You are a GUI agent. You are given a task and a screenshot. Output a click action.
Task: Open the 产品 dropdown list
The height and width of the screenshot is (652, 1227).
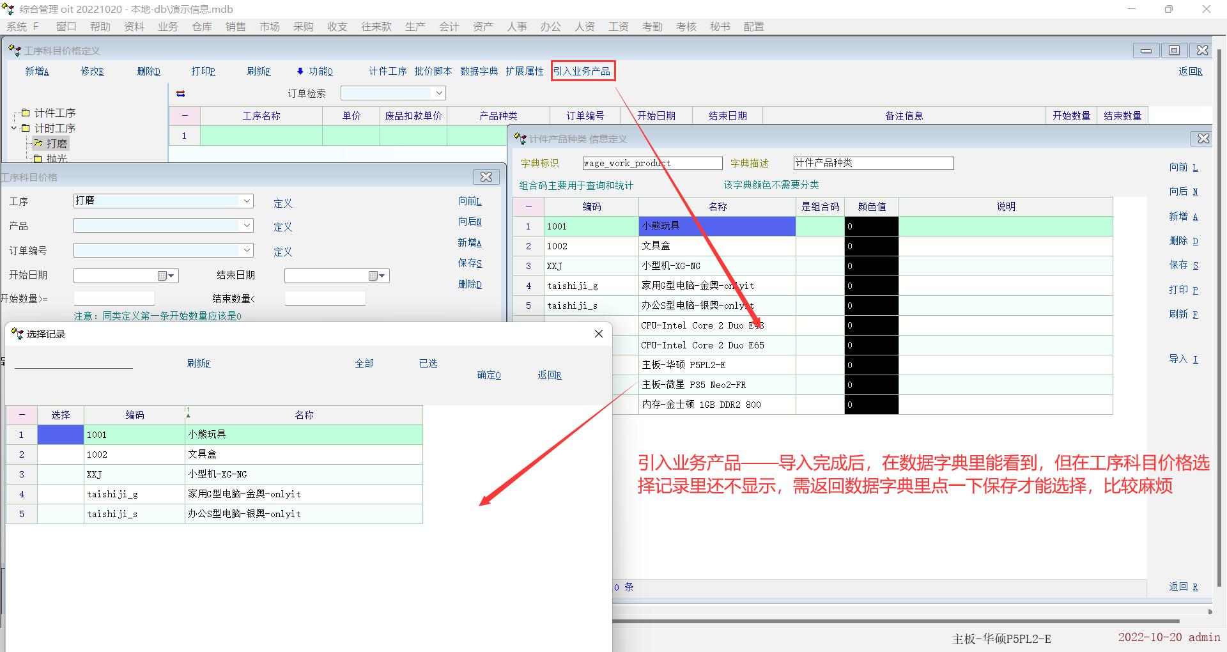click(x=247, y=226)
